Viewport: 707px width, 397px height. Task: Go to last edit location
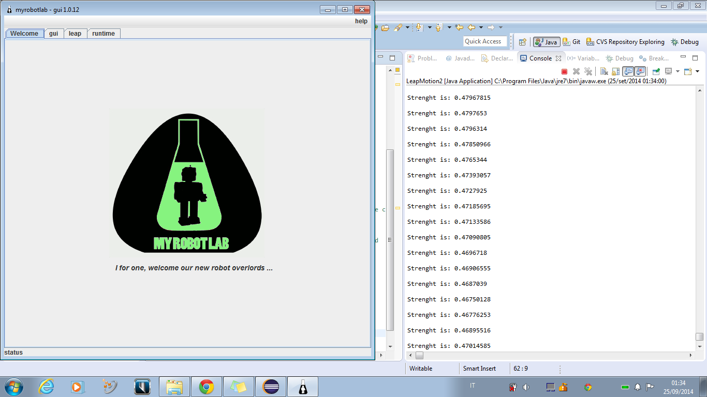pos(459,27)
